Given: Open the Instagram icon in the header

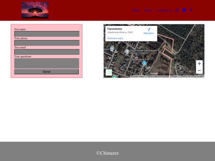Looking at the screenshot, I should [177, 10].
